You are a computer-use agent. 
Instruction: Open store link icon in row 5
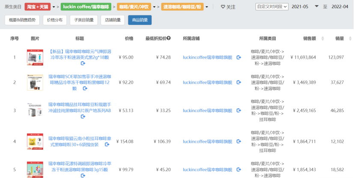[238, 169]
